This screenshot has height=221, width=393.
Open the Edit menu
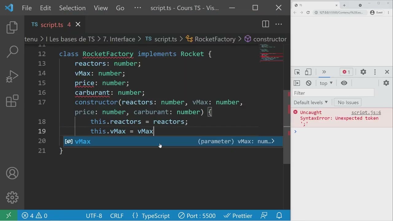[x=45, y=8]
